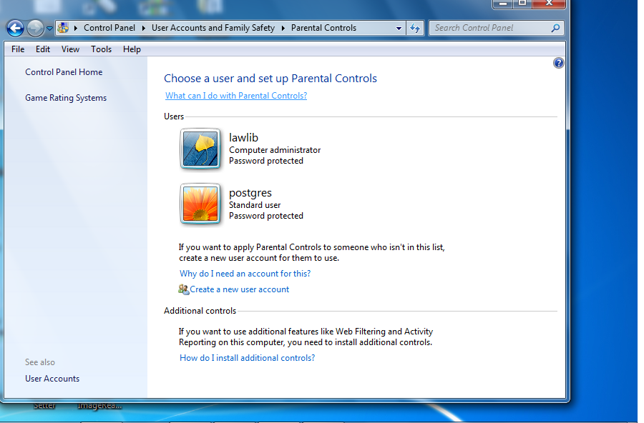The height and width of the screenshot is (423, 644).
Task: Select the lawlib account picture
Action: (x=200, y=149)
